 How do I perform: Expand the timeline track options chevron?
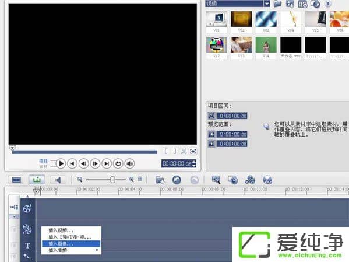pos(14,216)
